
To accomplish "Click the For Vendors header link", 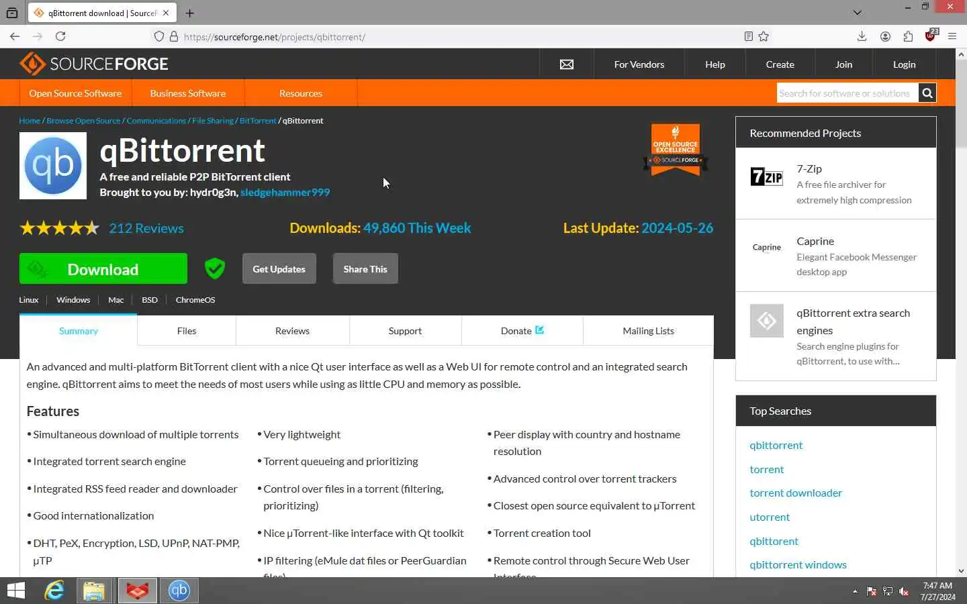I will (x=639, y=64).
